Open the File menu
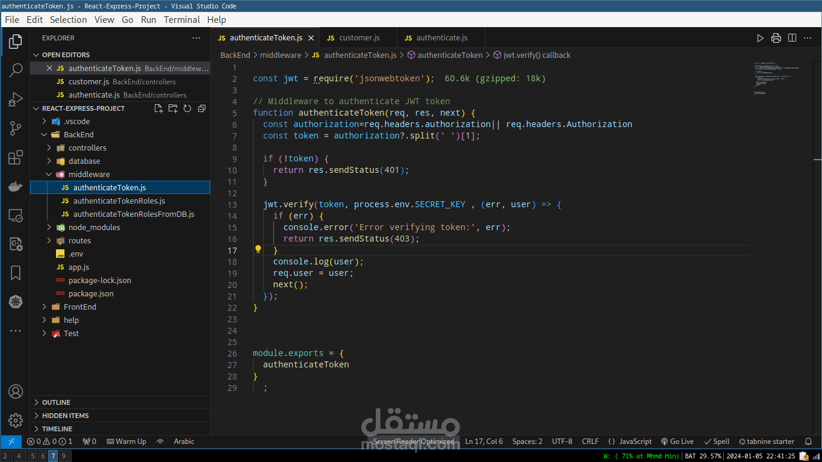The image size is (822, 462). (12, 19)
